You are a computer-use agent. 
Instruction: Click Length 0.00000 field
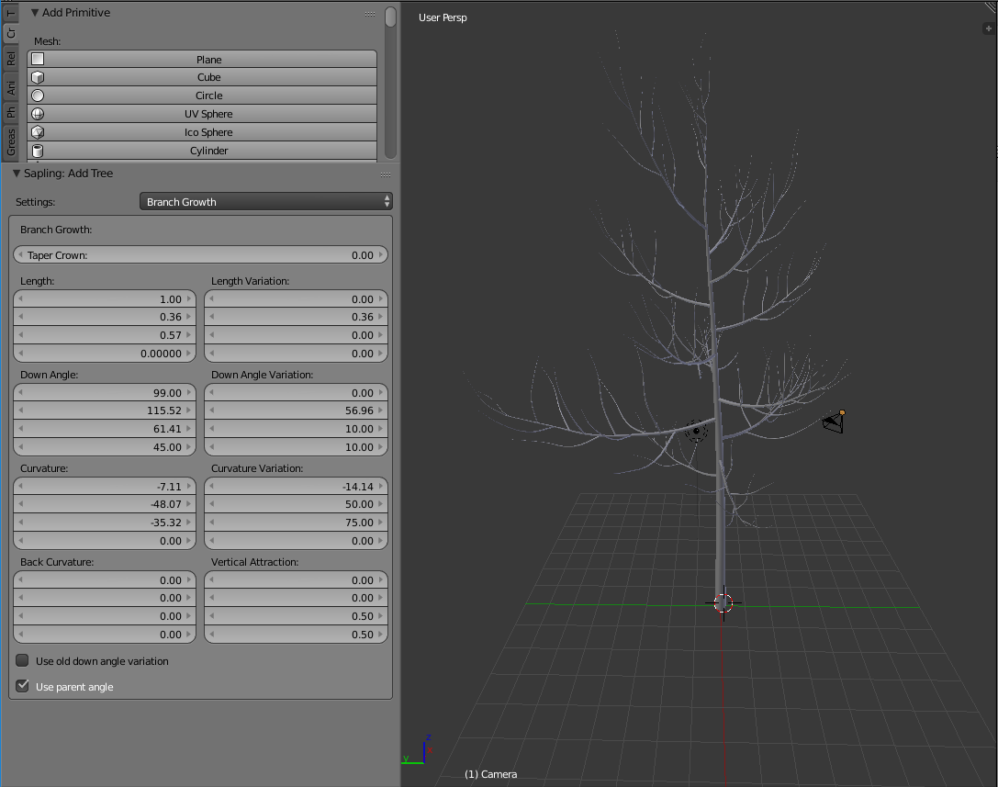tap(105, 354)
